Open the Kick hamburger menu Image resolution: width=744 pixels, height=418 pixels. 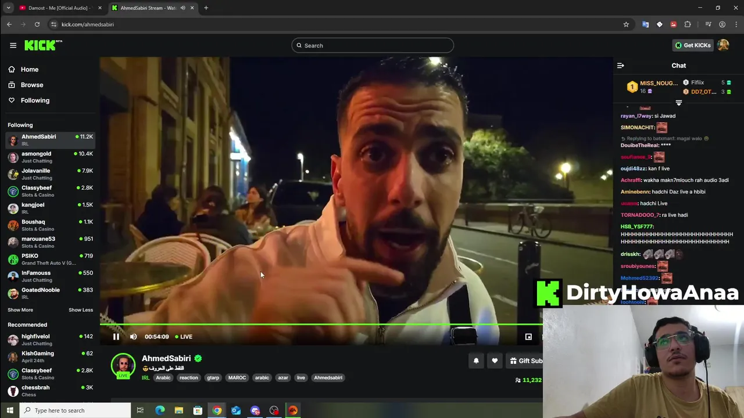click(13, 45)
